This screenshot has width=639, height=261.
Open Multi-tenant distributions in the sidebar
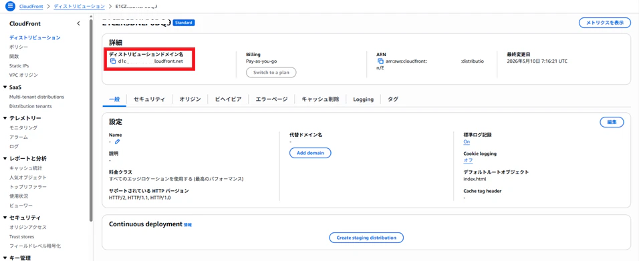(x=36, y=97)
